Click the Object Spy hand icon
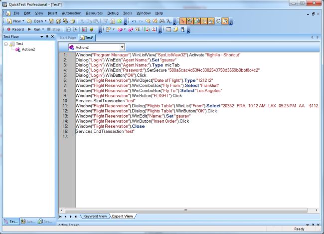The image size is (324, 234). [183, 29]
